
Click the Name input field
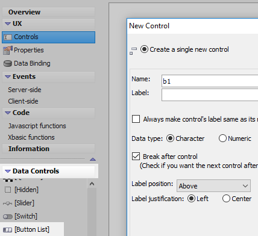(210, 81)
